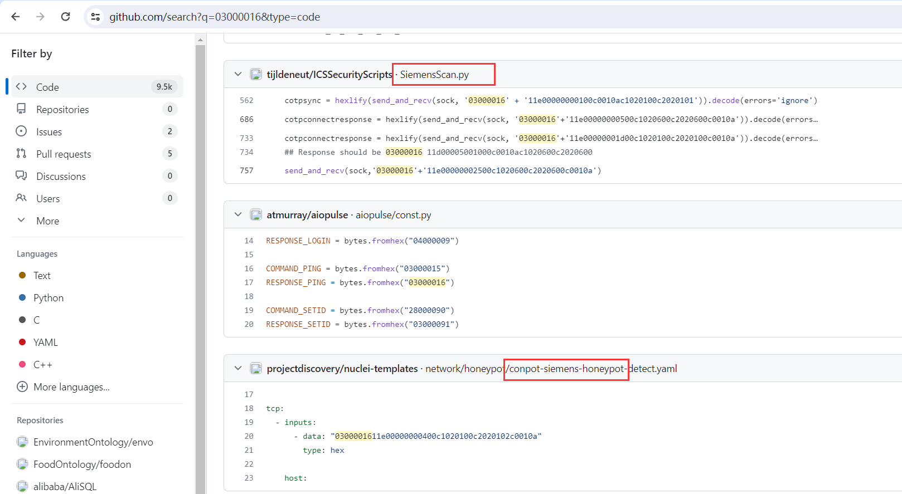This screenshot has height=494, width=902.
Task: Select the Issues filter
Action: 97,131
